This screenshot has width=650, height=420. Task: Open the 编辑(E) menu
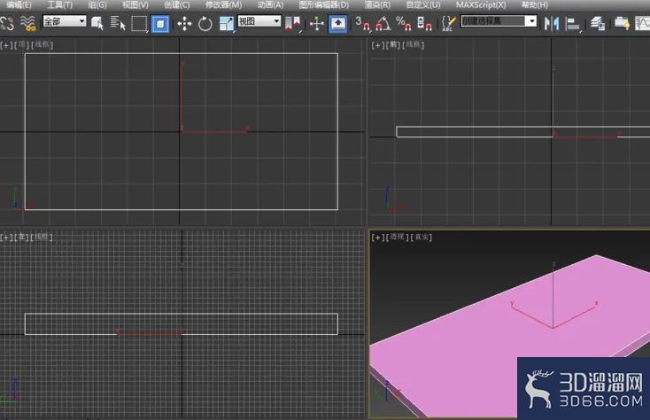click(19, 5)
